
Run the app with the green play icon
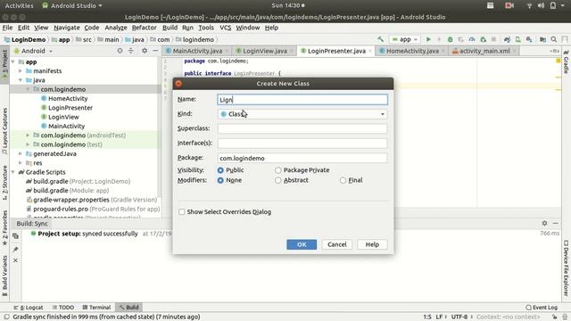pyautogui.click(x=428, y=39)
